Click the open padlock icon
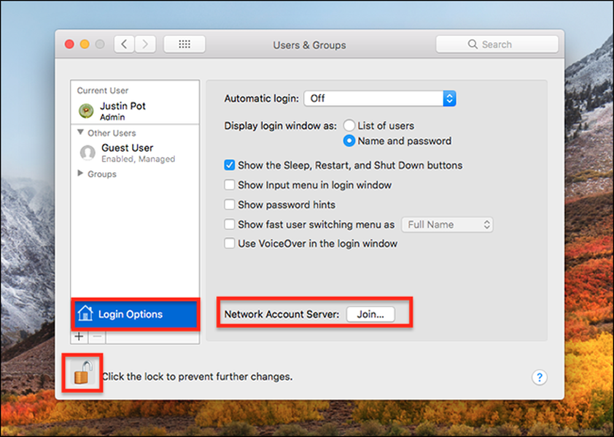 pos(83,373)
